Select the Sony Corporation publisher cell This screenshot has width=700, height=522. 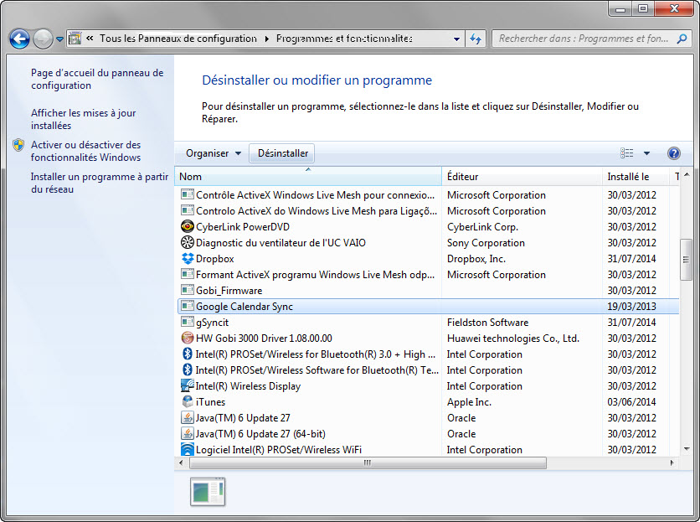(486, 243)
